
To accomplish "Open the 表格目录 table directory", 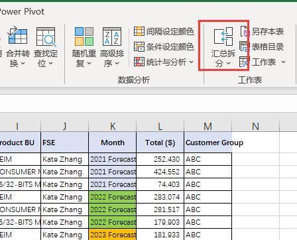I will pos(261,46).
